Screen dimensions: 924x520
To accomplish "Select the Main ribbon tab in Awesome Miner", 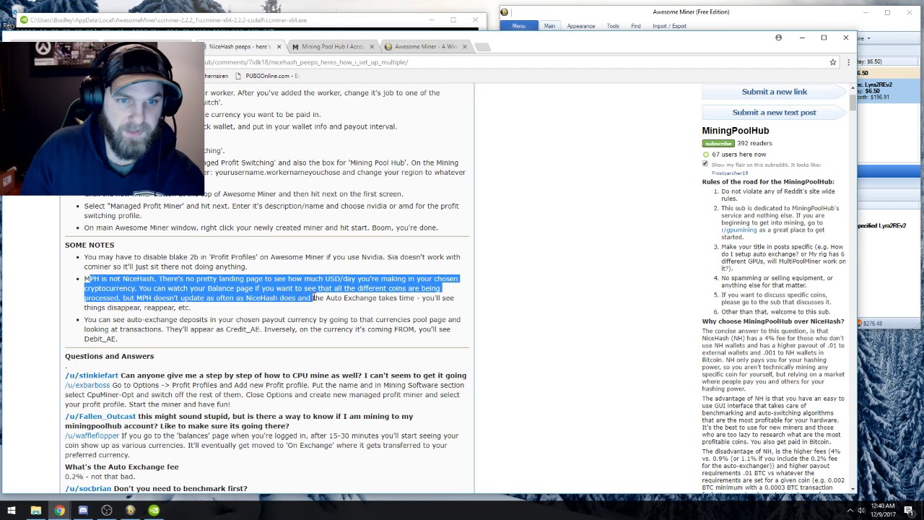I will pos(549,26).
